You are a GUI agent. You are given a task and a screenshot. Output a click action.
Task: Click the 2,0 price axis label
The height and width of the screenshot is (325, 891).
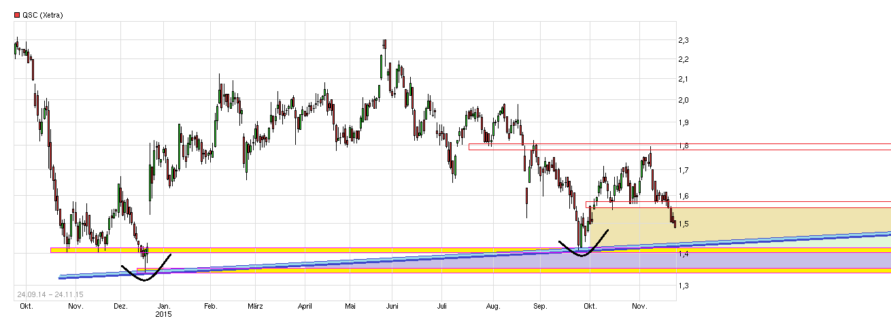[x=682, y=101]
